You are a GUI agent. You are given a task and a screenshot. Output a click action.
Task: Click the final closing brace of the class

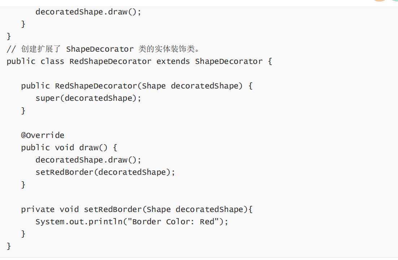9,246
